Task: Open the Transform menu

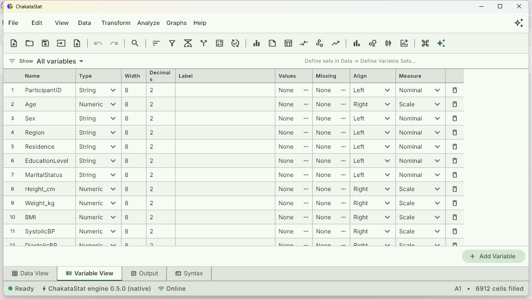Action: (116, 23)
